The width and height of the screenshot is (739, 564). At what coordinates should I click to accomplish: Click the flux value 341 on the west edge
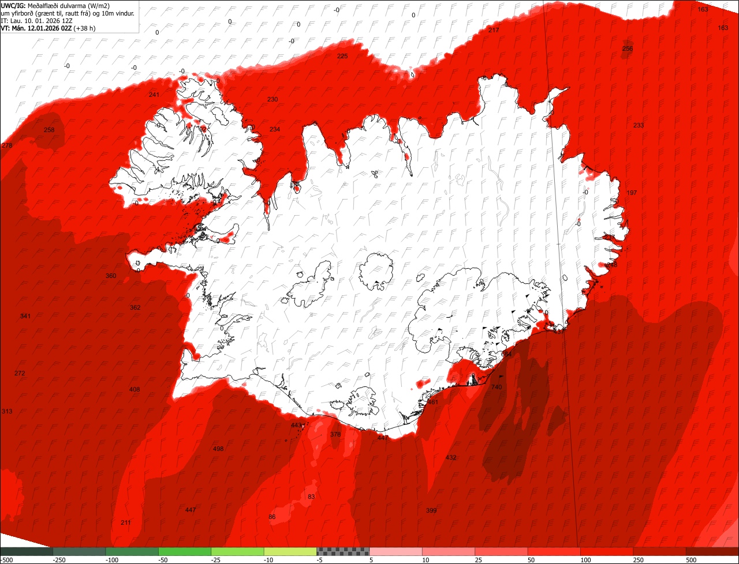coord(25,316)
